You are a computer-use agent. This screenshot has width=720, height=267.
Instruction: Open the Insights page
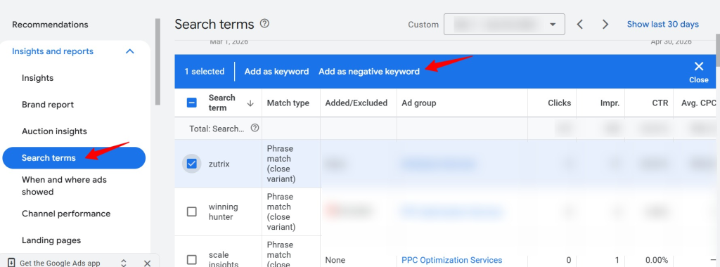(x=38, y=78)
